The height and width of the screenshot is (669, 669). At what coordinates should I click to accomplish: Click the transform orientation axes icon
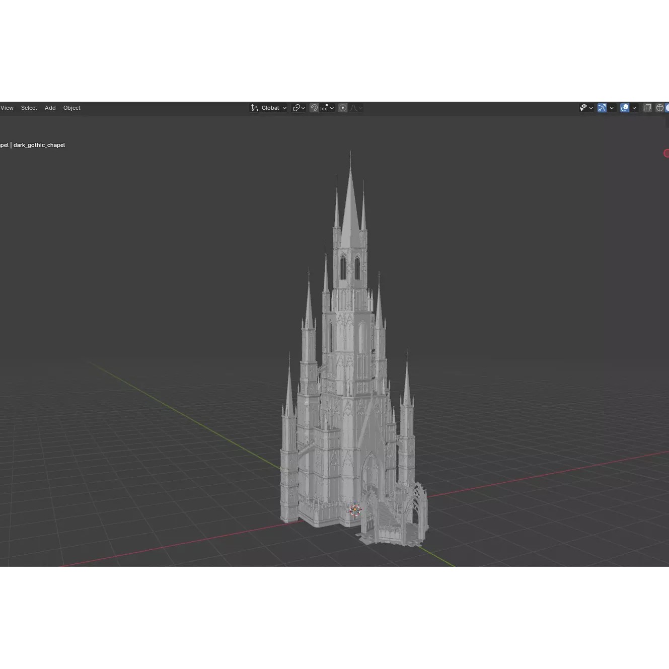coord(255,108)
